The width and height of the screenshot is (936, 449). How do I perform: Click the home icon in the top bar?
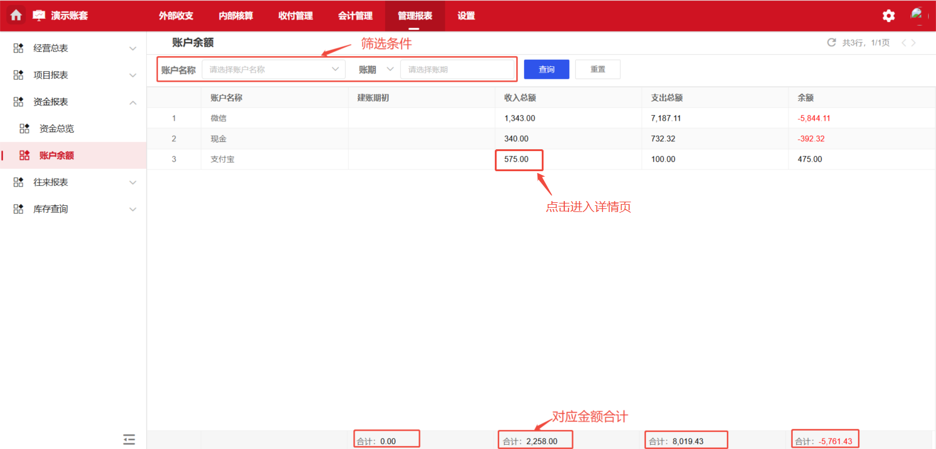(15, 15)
